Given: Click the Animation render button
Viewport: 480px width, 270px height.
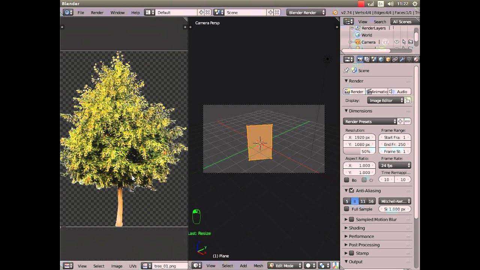Looking at the screenshot, I should click(x=377, y=91).
